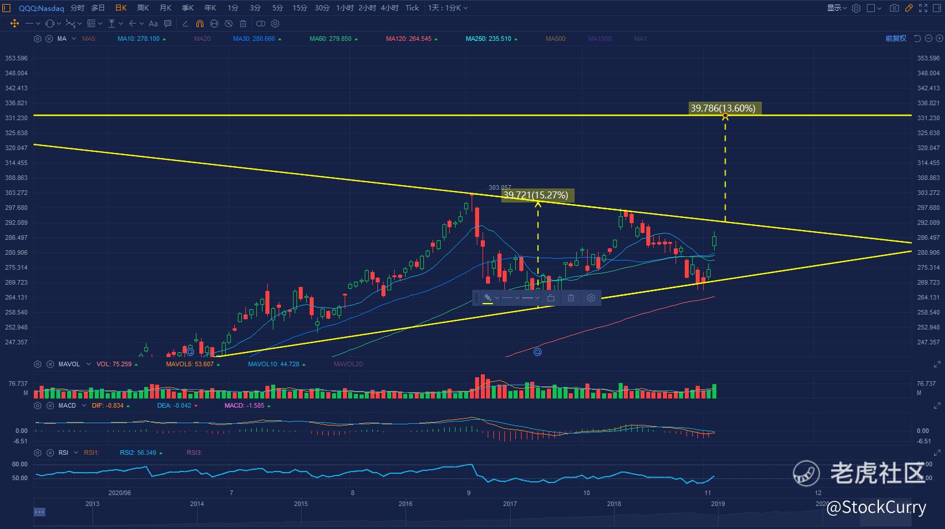Screen dimensions: 945x529
Task: Open MAVOL indicator settings gear
Action: tap(37, 364)
